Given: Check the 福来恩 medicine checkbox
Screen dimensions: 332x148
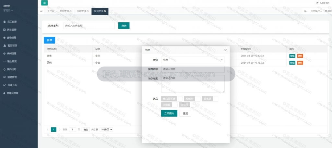Looking at the screenshot, I should [210, 99].
